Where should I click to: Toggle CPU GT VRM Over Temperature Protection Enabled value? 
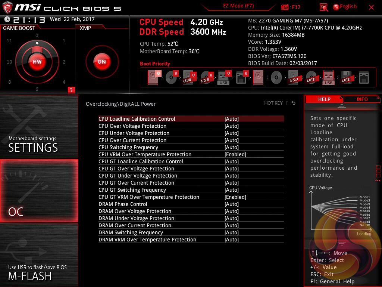click(x=235, y=197)
